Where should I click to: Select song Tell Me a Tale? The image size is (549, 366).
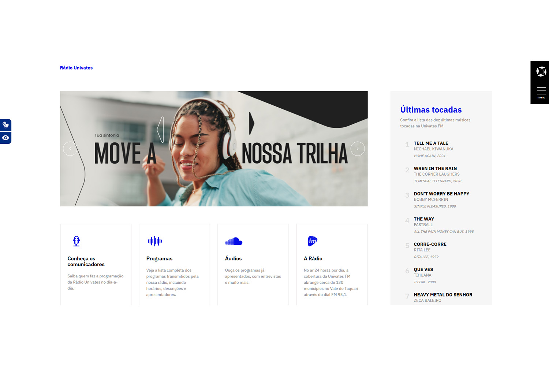click(x=431, y=143)
